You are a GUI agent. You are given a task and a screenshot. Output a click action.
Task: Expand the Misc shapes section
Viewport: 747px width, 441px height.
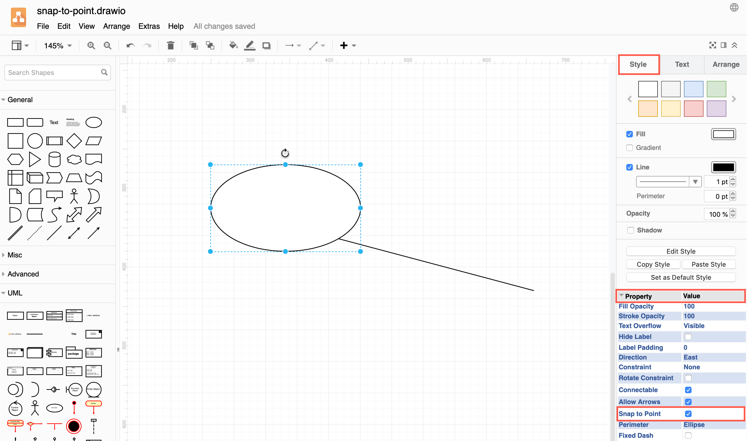point(15,255)
